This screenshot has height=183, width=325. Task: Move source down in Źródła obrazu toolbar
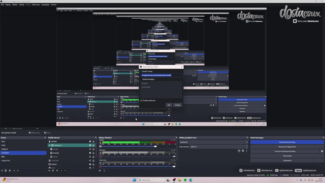coord(65,171)
